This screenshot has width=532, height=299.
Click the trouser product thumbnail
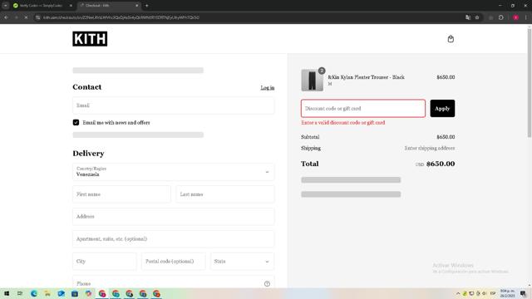313,81
